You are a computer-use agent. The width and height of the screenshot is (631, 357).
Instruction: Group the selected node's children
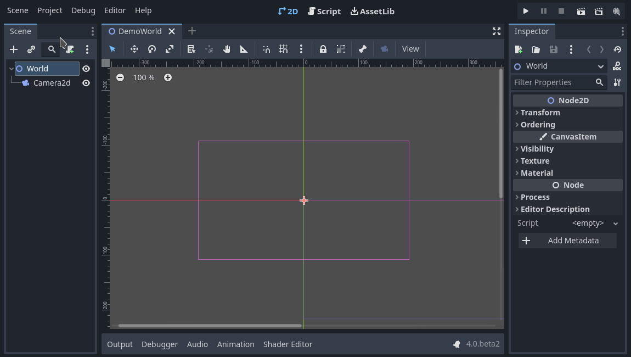340,49
